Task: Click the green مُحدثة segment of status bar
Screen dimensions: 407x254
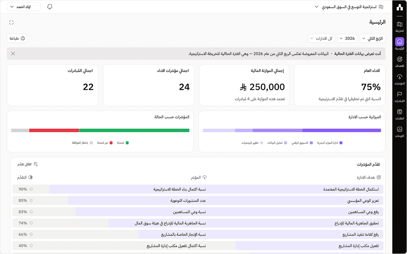Action: [134, 131]
